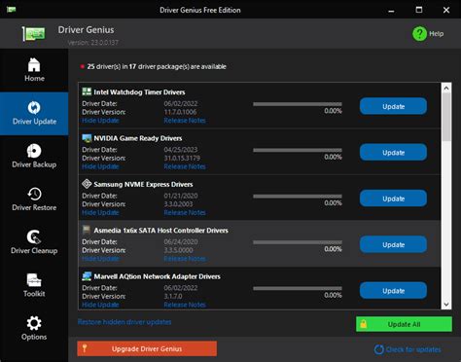The image size is (461, 362).
Task: Click the Driver Genius logo in header
Action: [x=34, y=34]
